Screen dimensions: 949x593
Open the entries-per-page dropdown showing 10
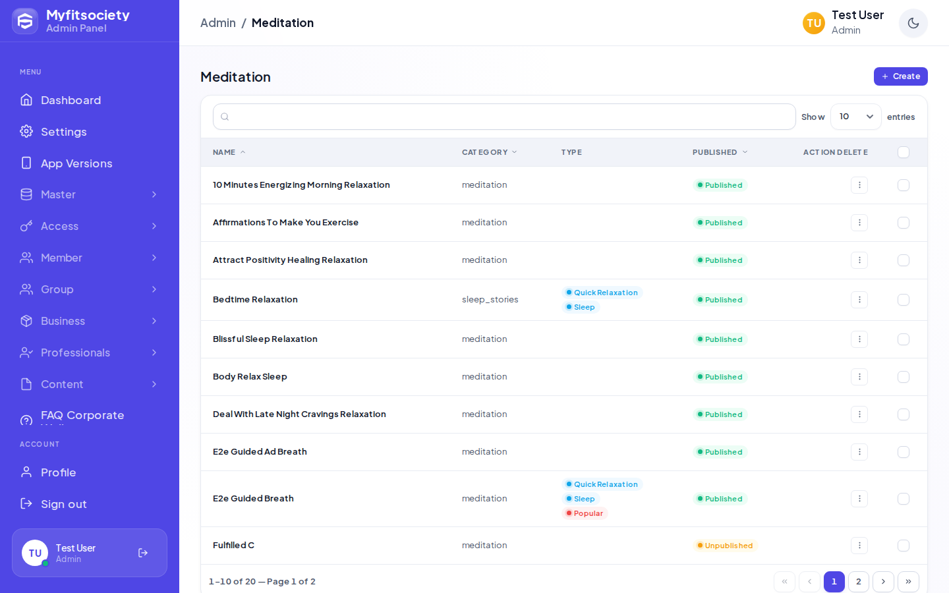coord(855,117)
